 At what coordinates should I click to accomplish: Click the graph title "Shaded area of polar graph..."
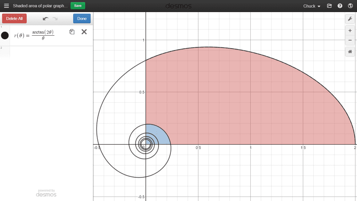[40, 6]
